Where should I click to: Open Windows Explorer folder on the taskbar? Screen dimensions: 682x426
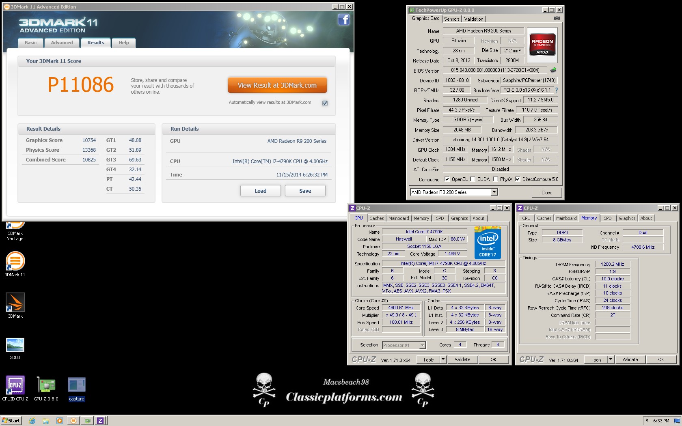coord(46,421)
